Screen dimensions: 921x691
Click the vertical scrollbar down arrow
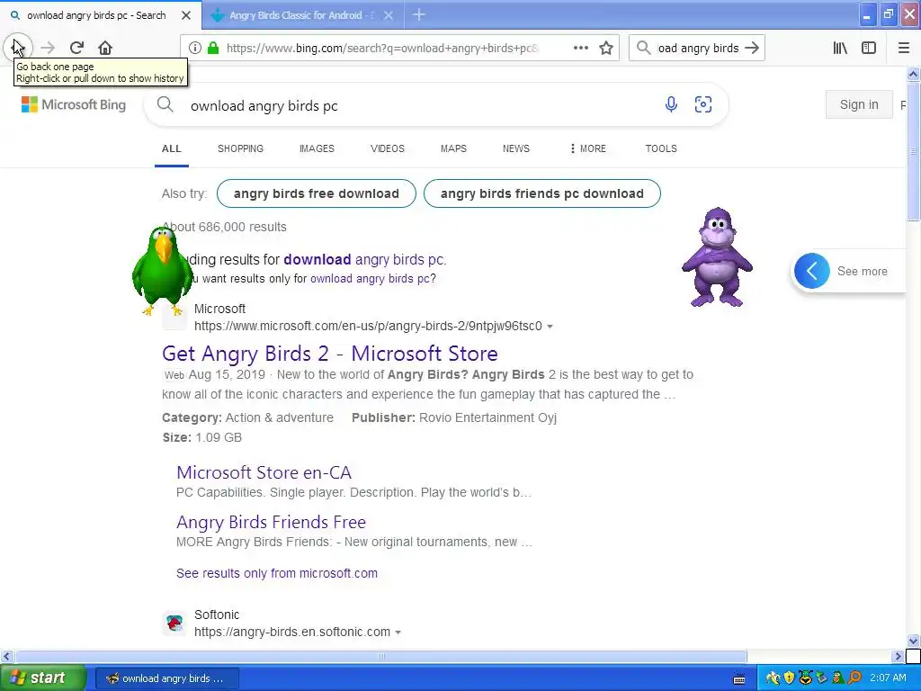click(x=913, y=641)
